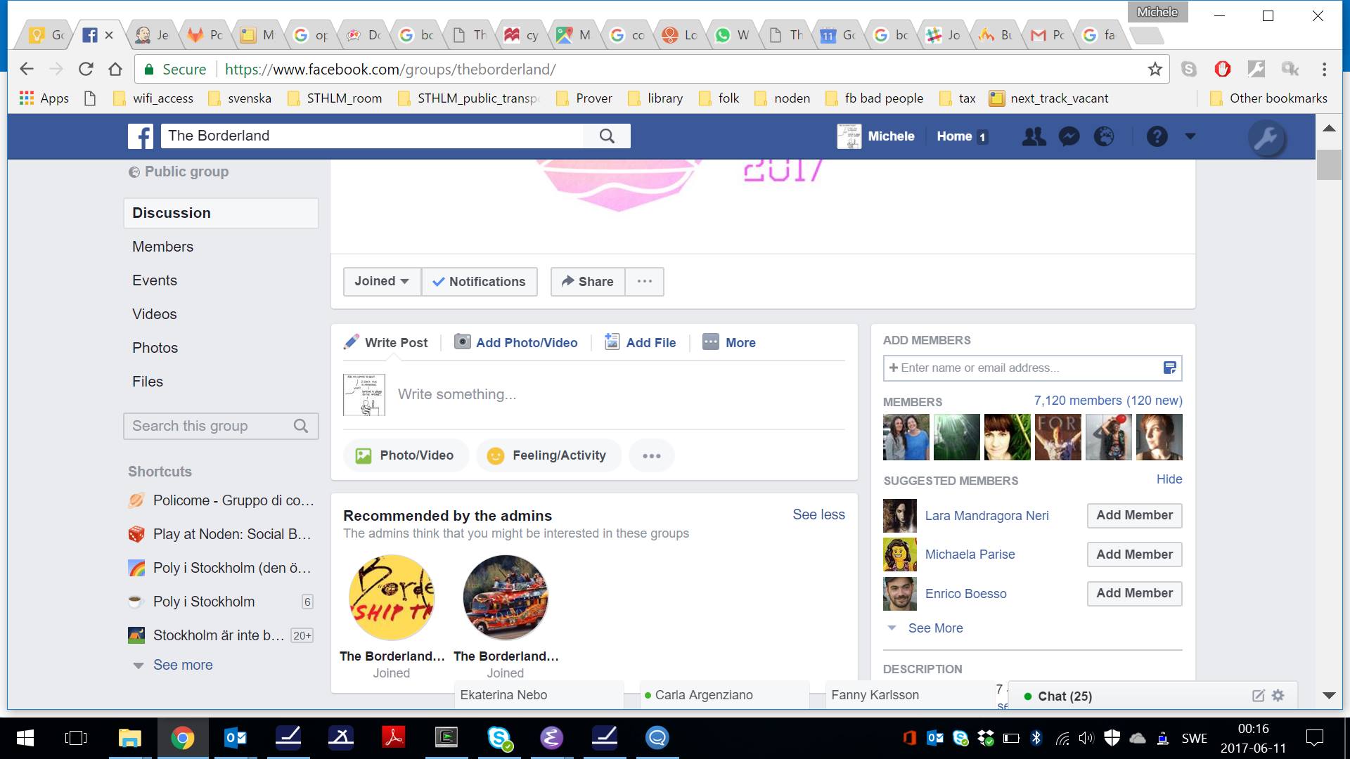Viewport: 1350px width, 759px height.
Task: Add Lara Mandragora Neri as member
Action: [1133, 515]
